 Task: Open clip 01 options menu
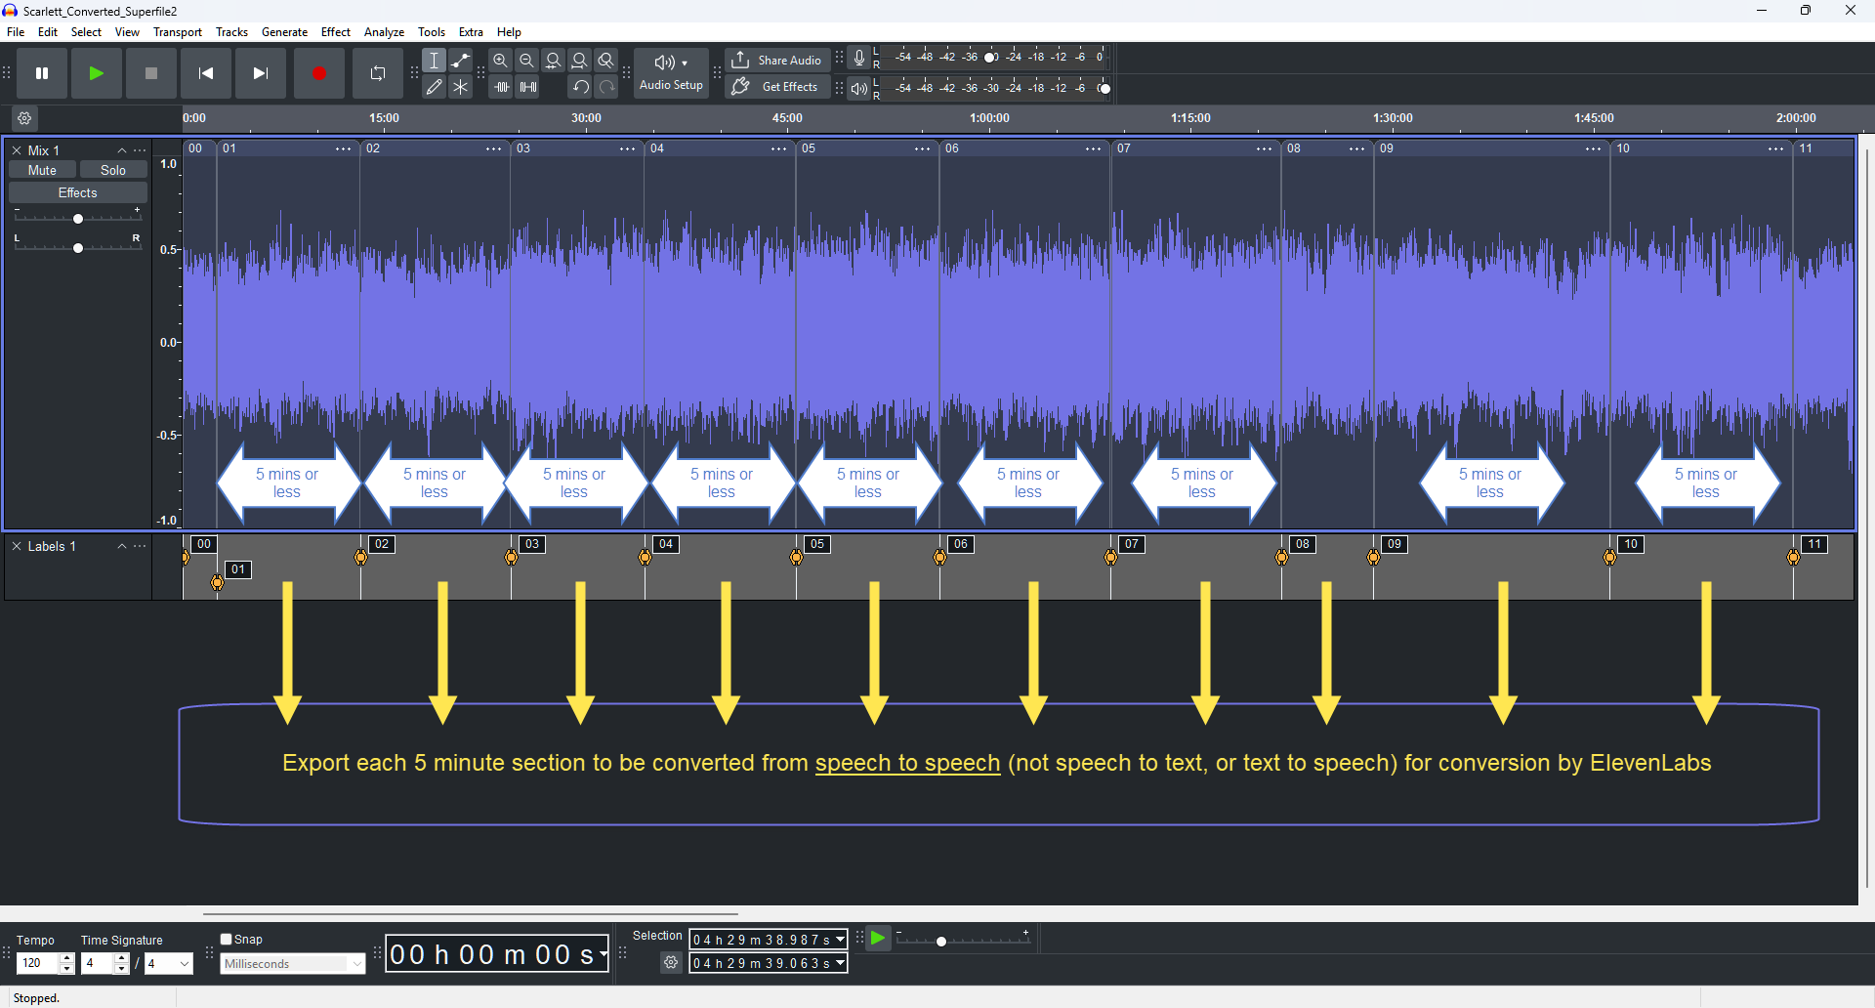pyautogui.click(x=344, y=148)
